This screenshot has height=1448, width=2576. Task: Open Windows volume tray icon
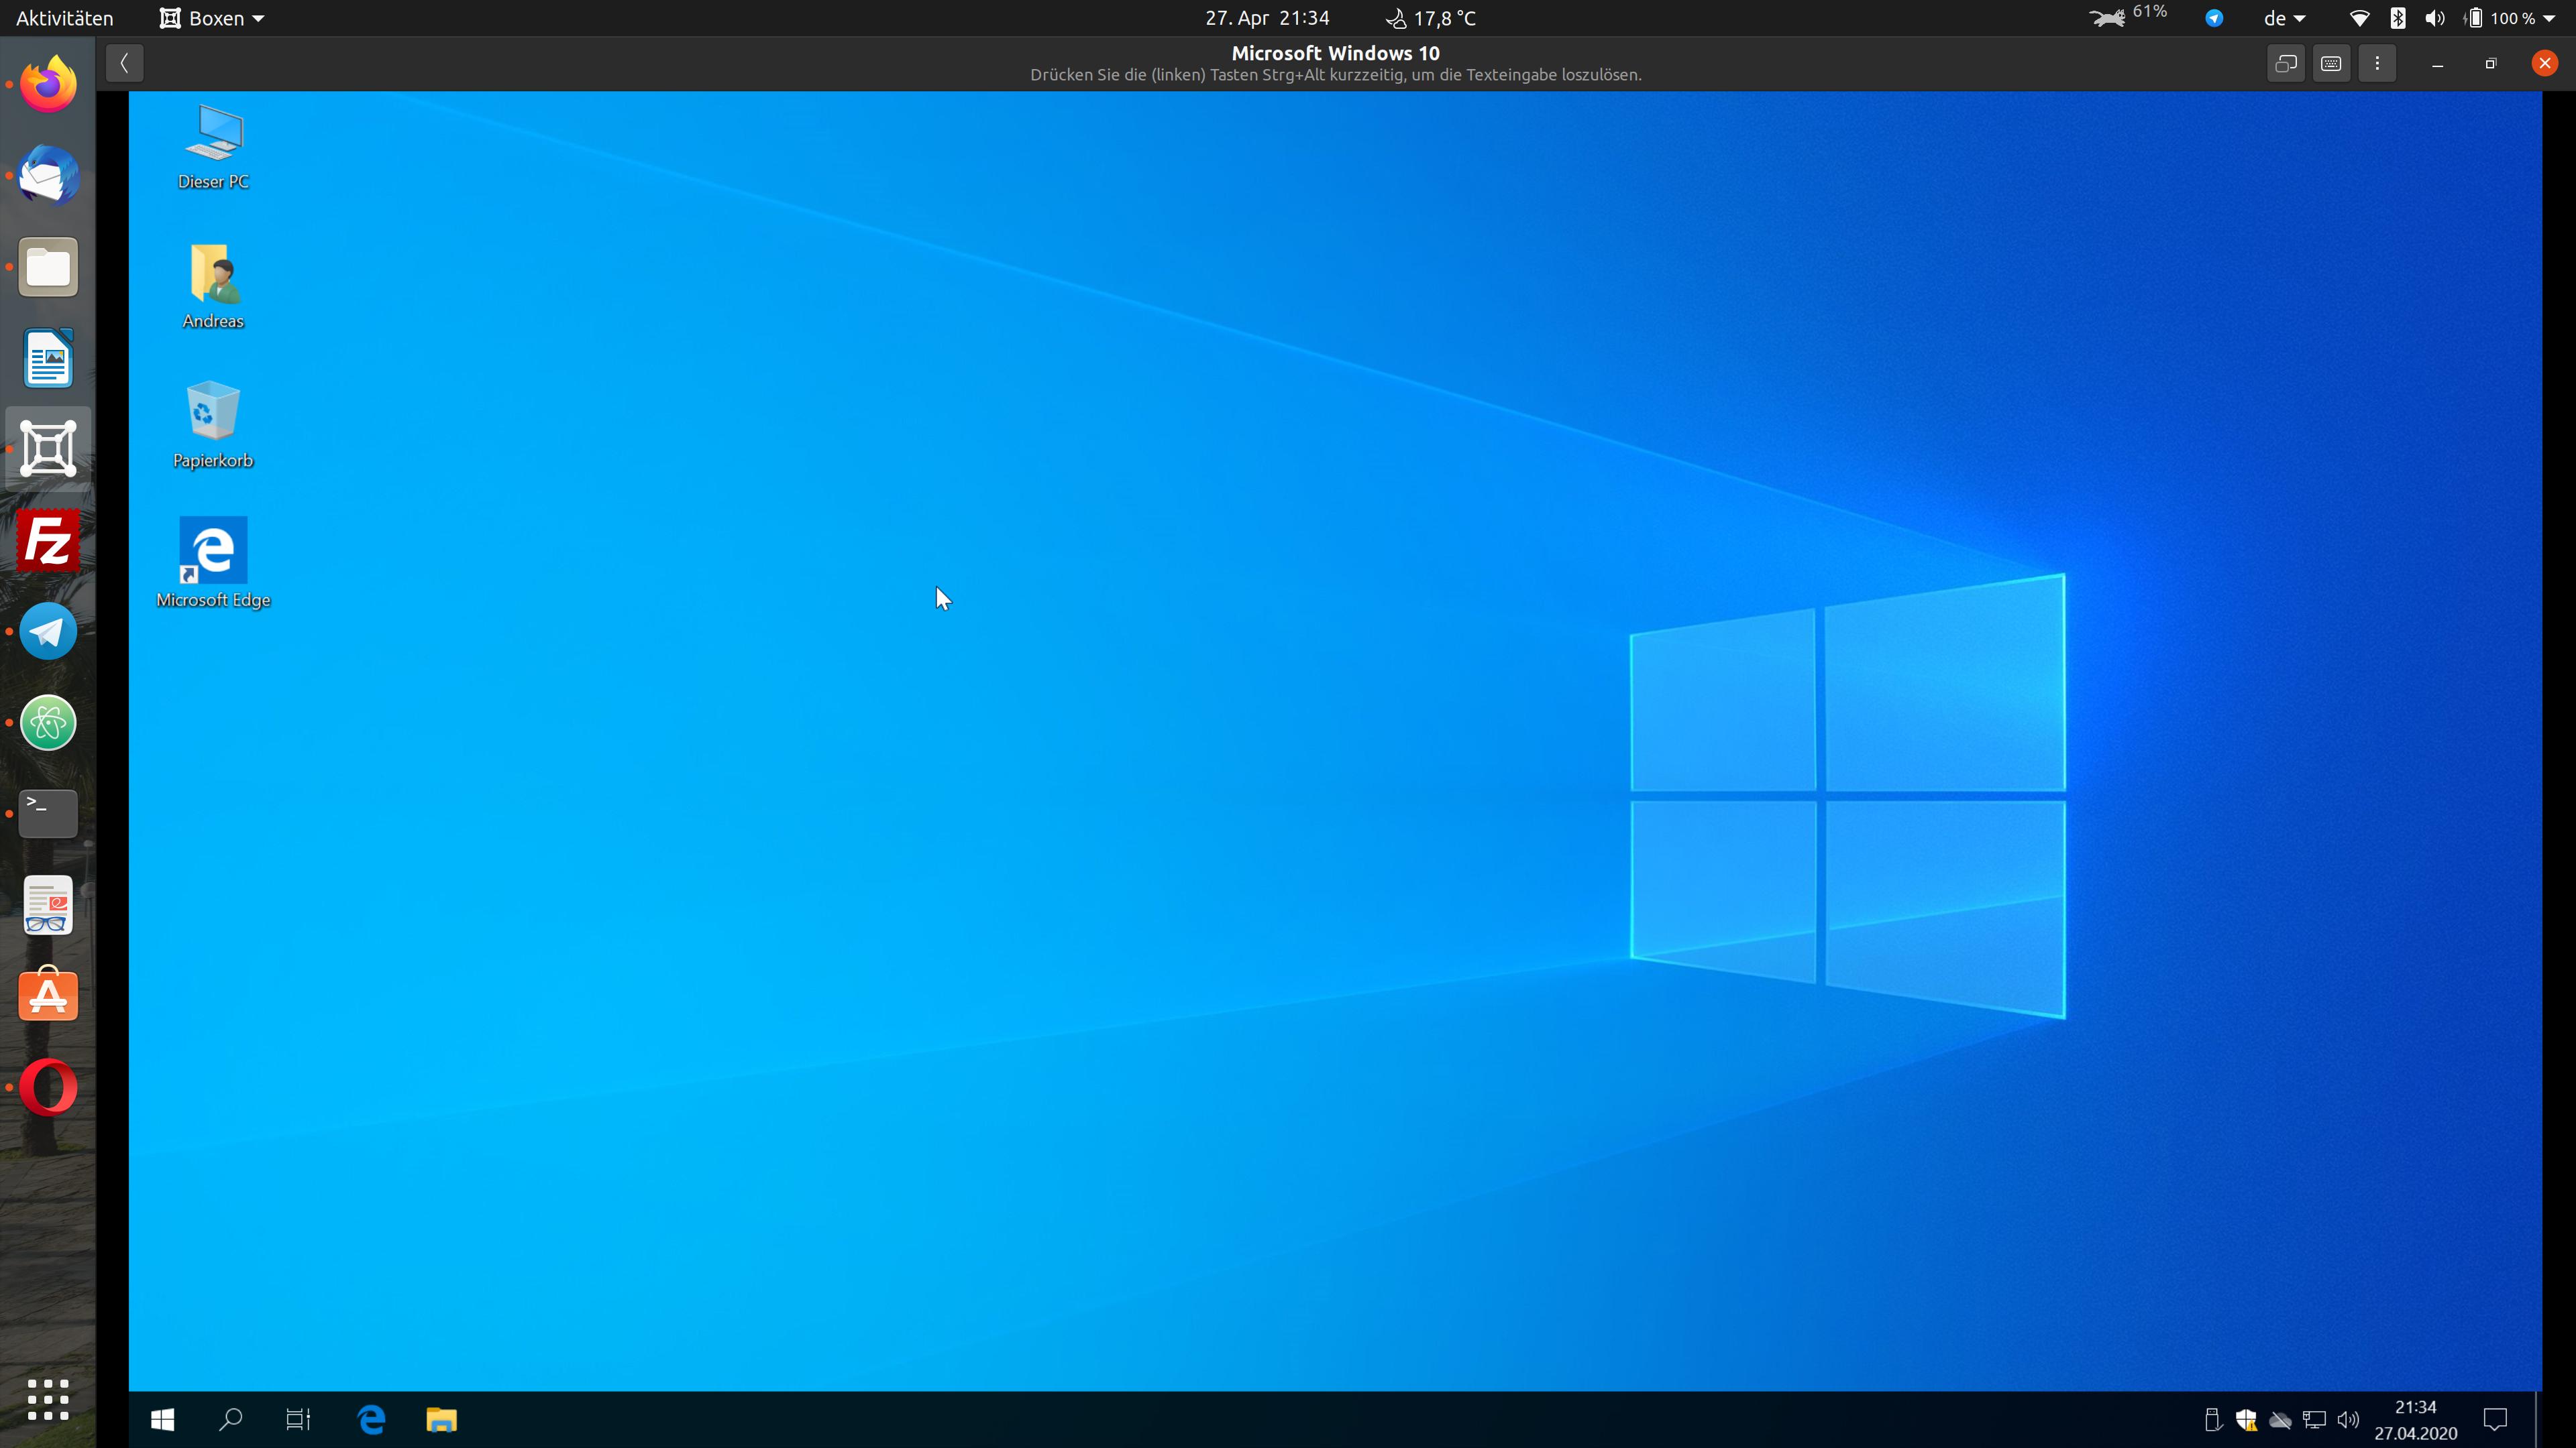tap(2348, 1419)
